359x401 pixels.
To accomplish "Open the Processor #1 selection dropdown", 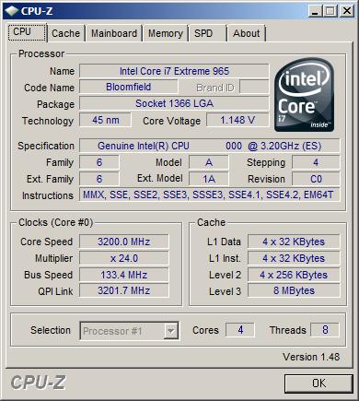I will tap(129, 331).
